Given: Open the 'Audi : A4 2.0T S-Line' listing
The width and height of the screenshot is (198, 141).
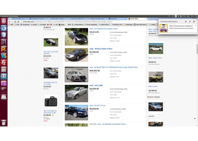Looking at the screenshot, I should pos(97,106).
